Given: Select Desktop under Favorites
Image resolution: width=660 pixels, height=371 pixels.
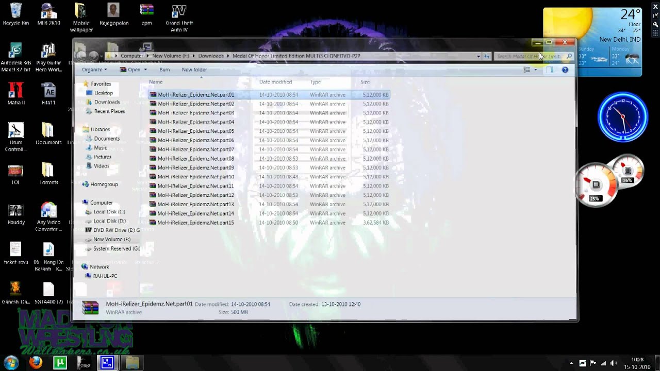Looking at the screenshot, I should coord(104,93).
